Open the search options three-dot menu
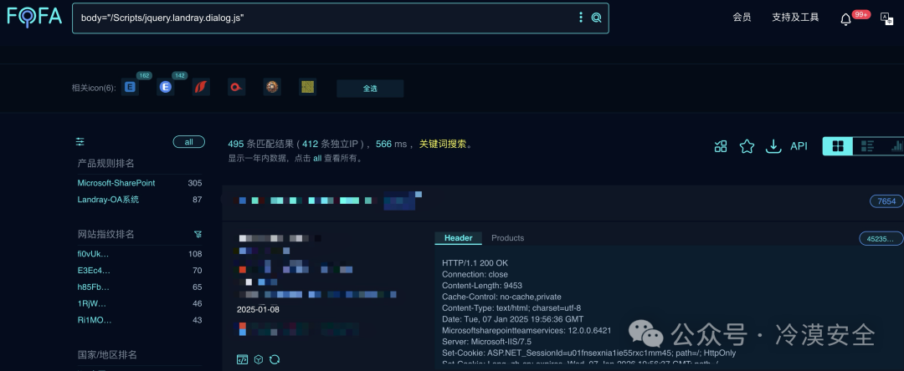904x371 pixels. 581,18
